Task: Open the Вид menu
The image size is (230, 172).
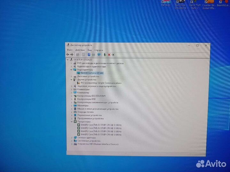Action: [90, 50]
